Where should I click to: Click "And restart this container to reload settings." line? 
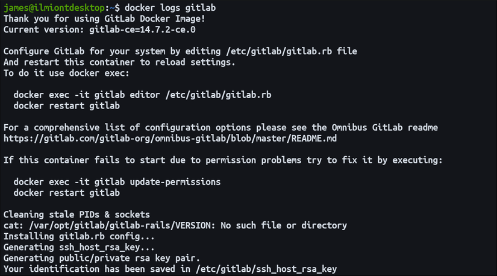(119, 62)
